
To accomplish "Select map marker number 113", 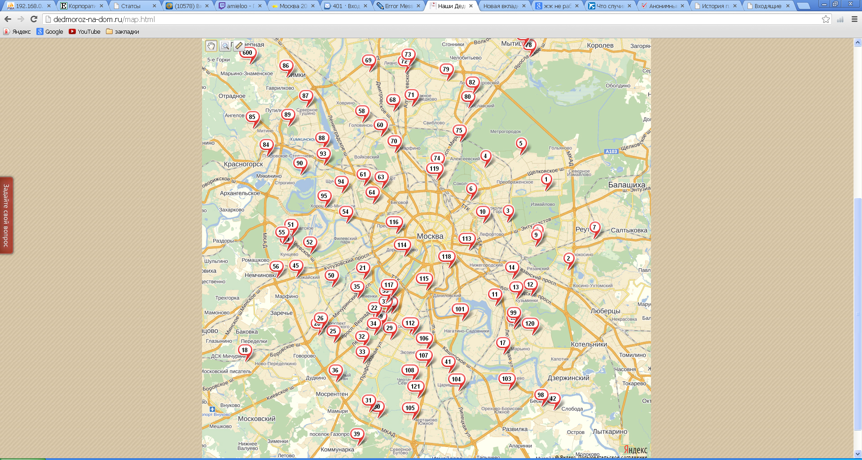I will (x=466, y=239).
